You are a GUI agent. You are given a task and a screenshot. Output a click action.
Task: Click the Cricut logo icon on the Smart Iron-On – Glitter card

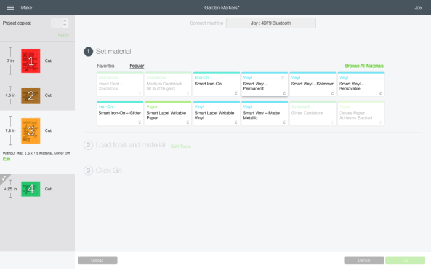coord(139,123)
